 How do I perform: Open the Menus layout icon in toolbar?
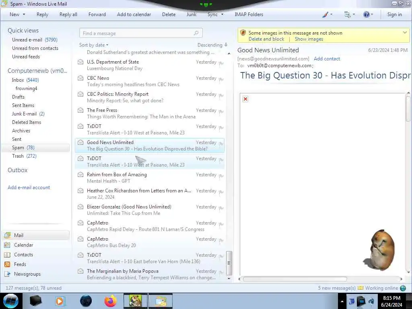point(347,15)
